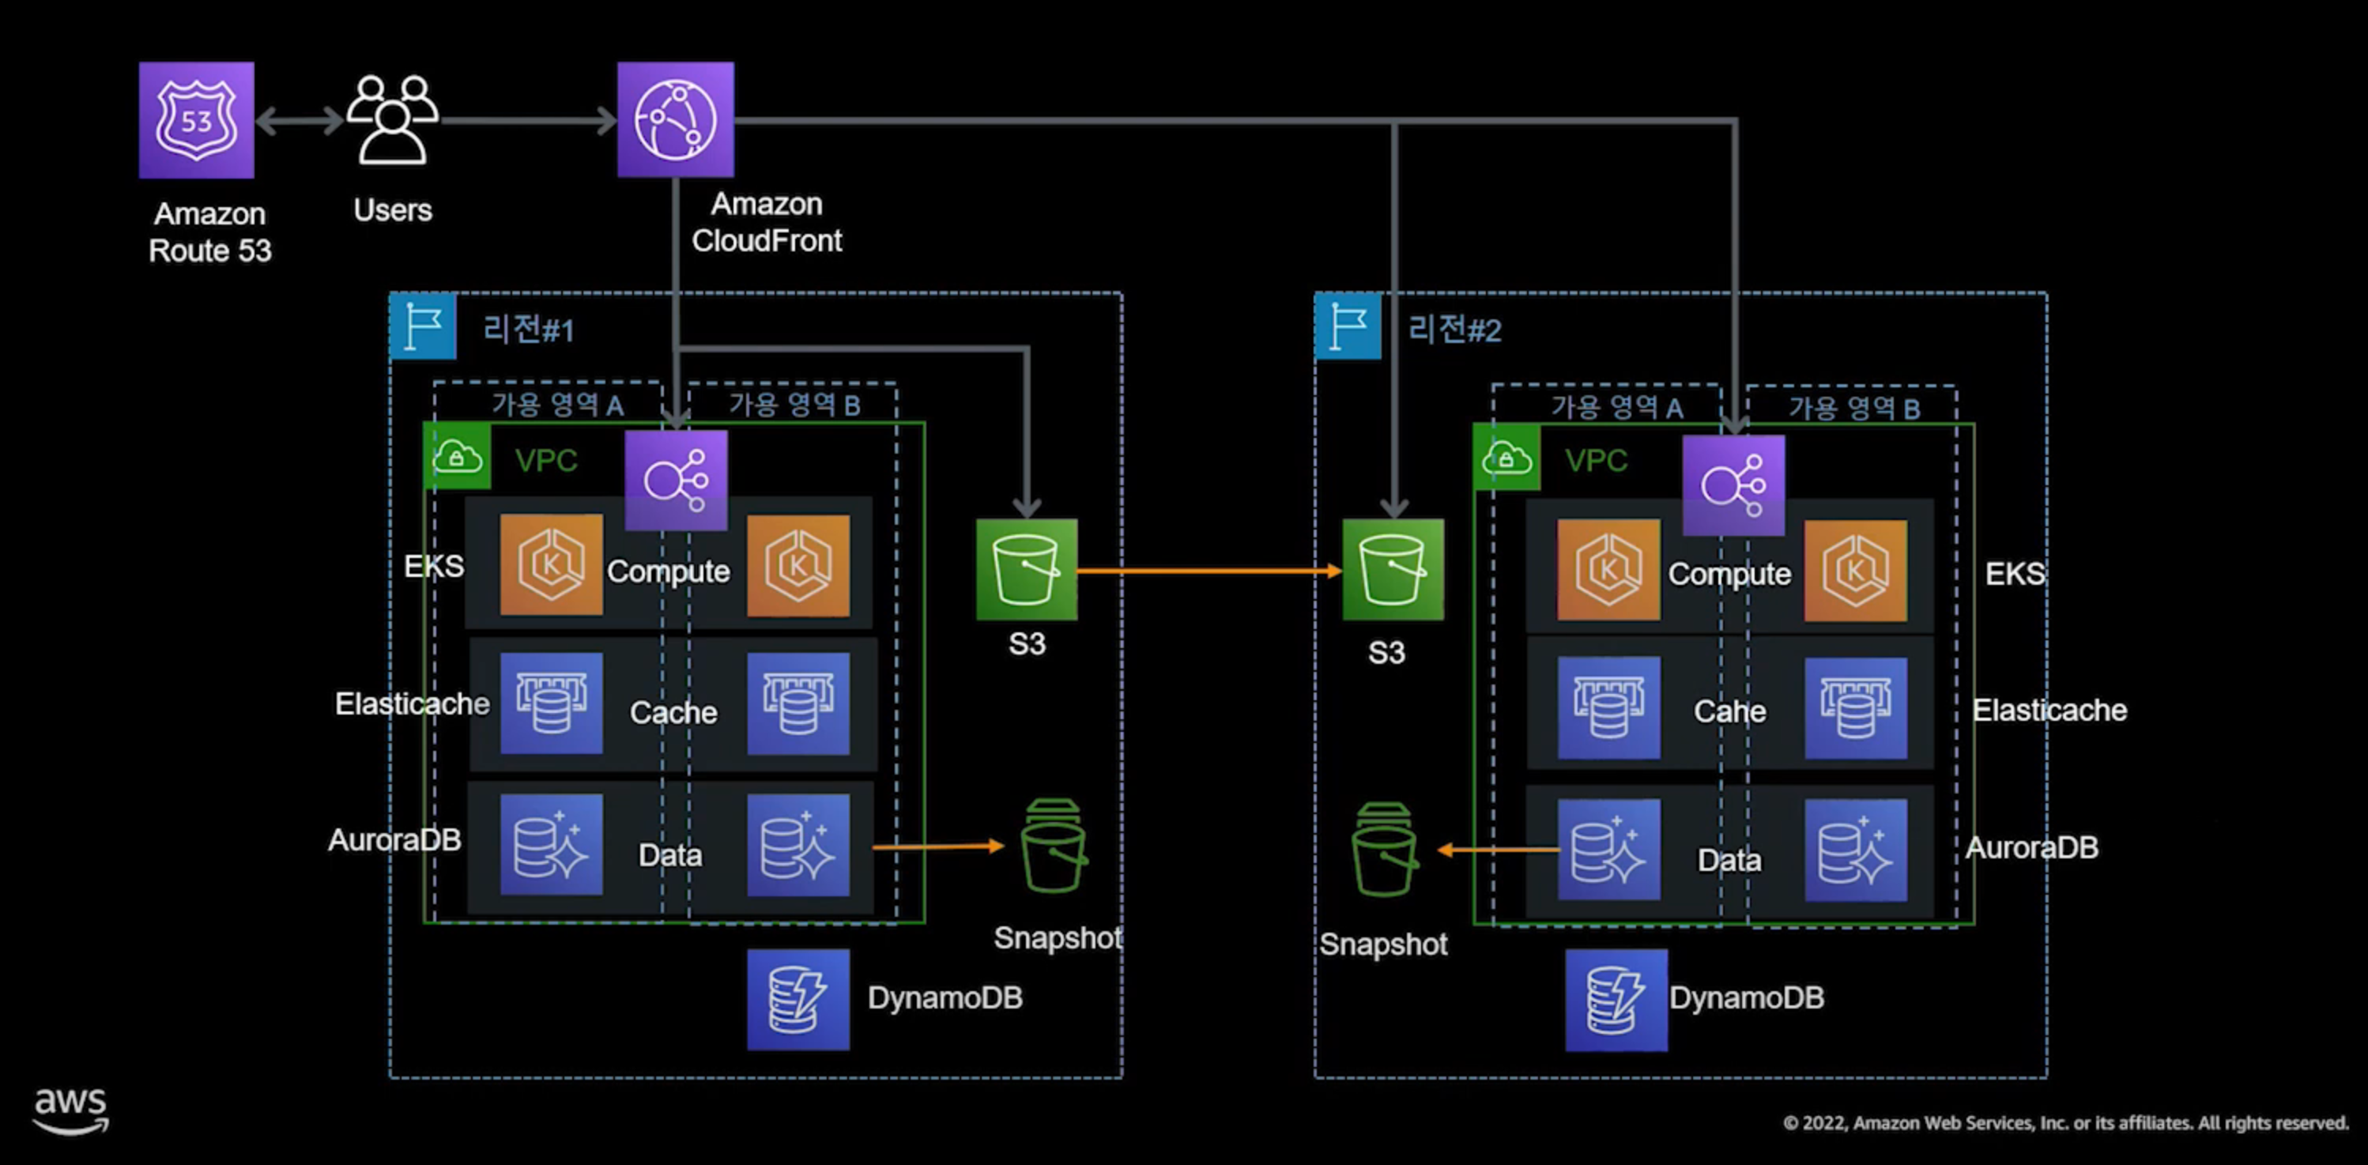Click the load balancer icon in Region #1
This screenshot has height=1165, width=2368.
(x=677, y=481)
